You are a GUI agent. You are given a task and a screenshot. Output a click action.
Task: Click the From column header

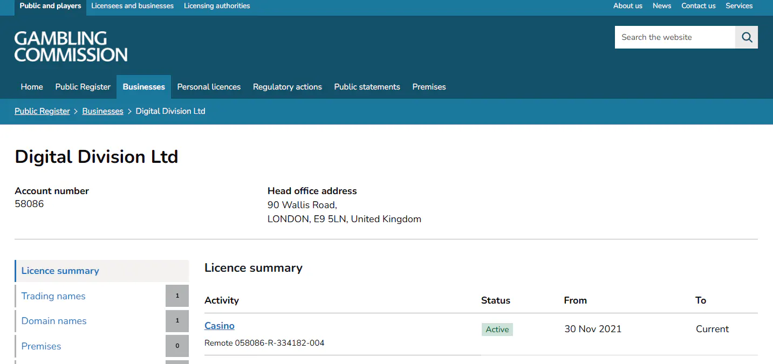pos(576,300)
